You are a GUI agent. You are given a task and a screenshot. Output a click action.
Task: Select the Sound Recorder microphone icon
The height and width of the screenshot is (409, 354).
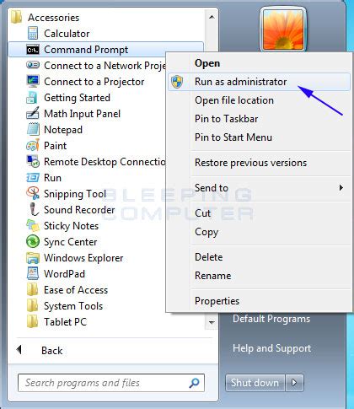[x=34, y=210]
